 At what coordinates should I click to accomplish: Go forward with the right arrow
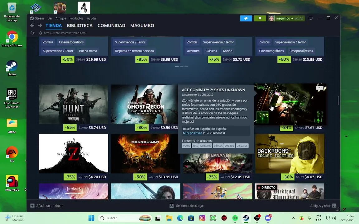(x=40, y=26)
